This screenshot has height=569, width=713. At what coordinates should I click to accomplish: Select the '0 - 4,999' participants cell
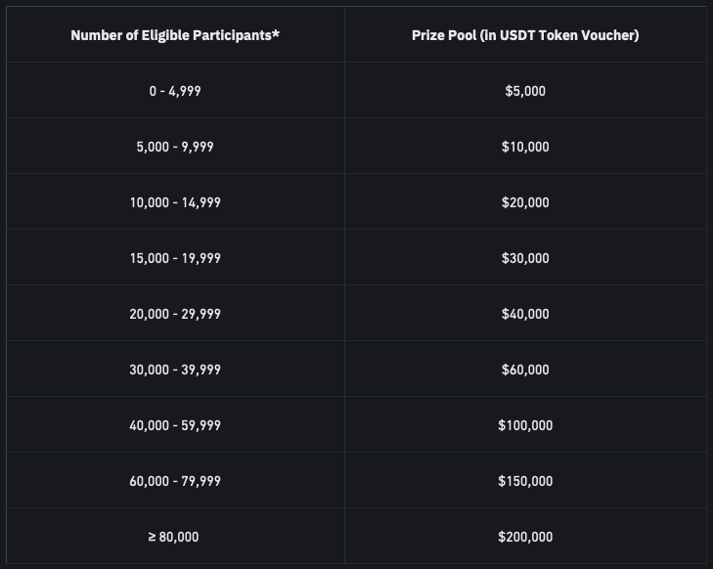pos(175,91)
